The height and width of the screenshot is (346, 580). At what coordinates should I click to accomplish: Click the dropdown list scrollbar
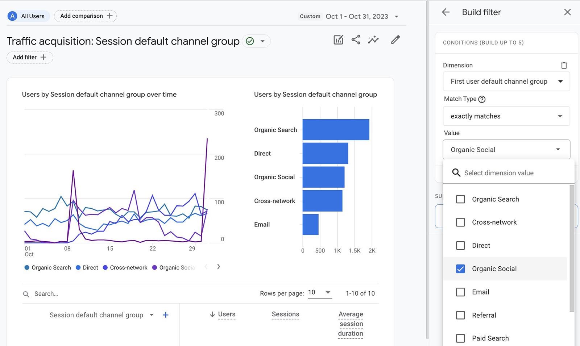coord(572,248)
